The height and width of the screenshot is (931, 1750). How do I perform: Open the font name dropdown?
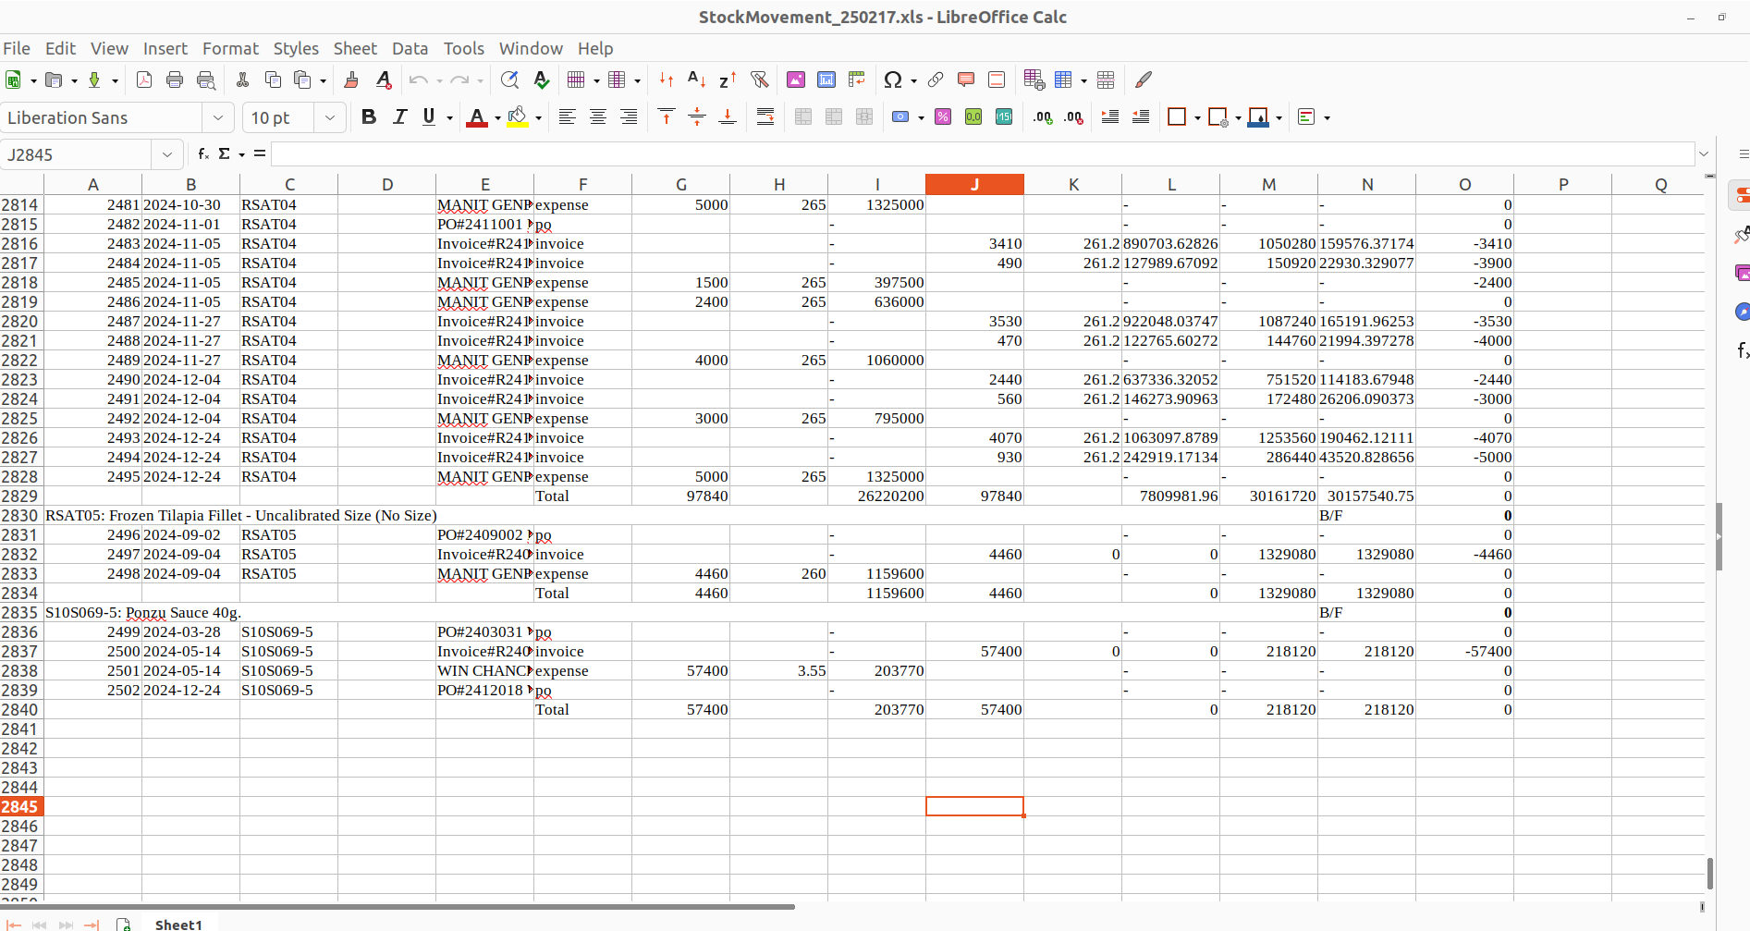tap(217, 117)
